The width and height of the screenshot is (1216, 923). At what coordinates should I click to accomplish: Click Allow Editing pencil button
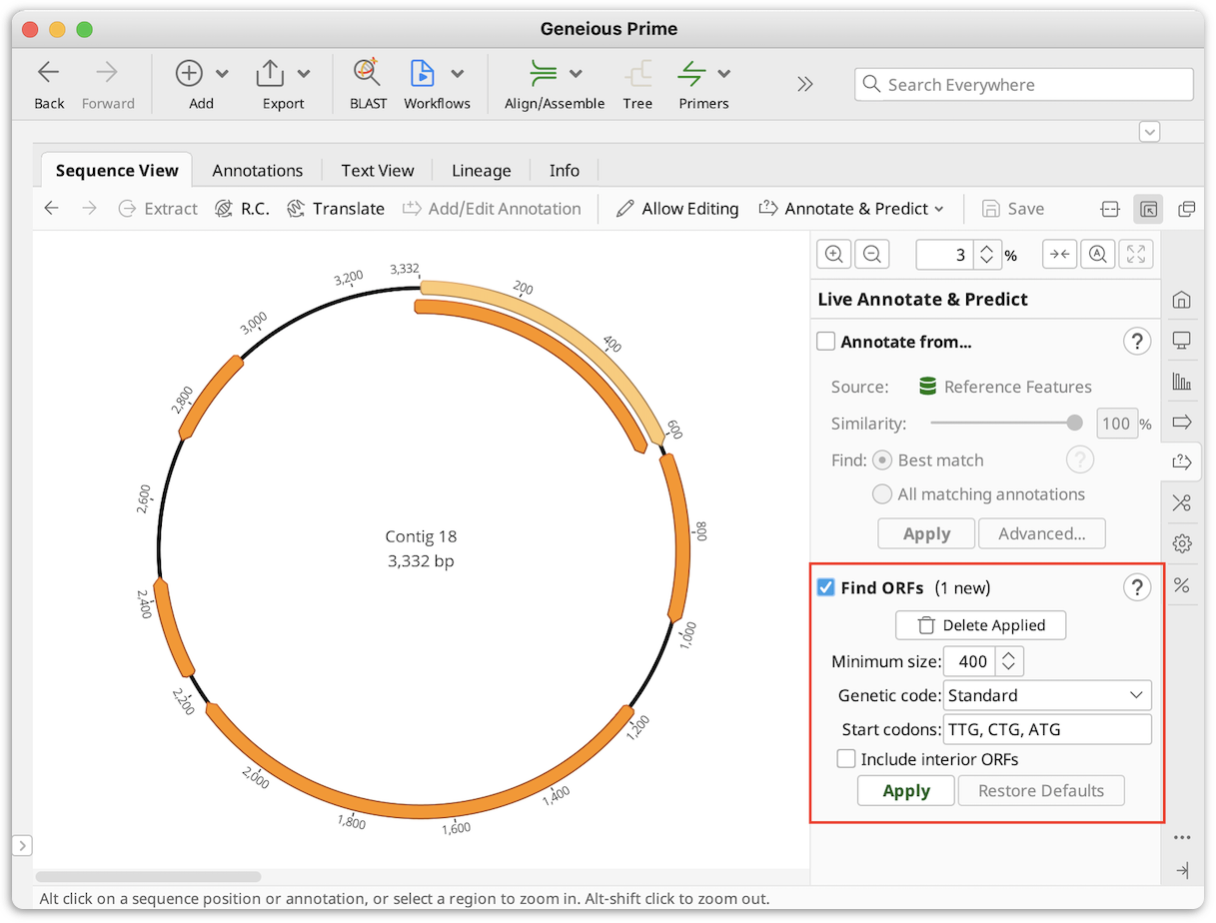click(677, 209)
